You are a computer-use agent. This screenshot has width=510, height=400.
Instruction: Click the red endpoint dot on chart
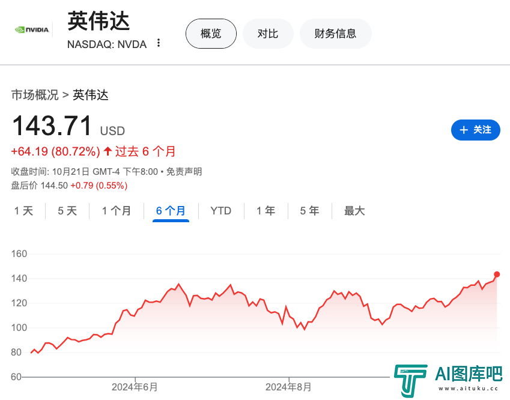(497, 274)
